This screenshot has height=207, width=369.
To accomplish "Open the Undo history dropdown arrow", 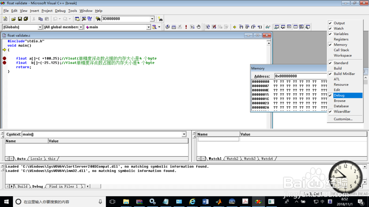I will [60, 19].
